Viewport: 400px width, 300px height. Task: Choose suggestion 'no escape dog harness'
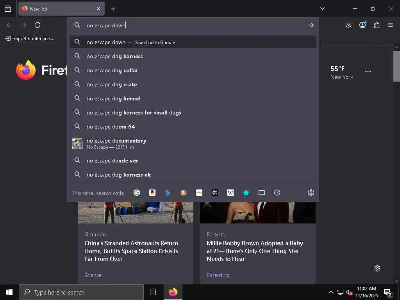click(x=193, y=56)
